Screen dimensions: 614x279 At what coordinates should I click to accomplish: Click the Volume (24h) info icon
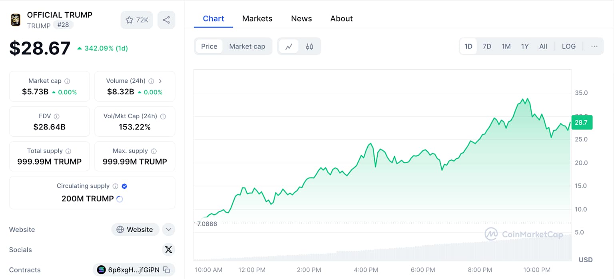(151, 81)
